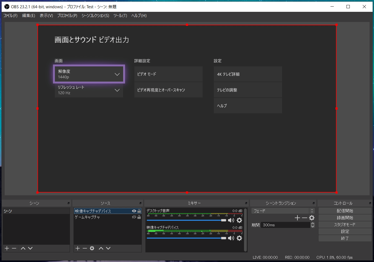
Task: Mute the デスクトップ音声 speaker icon
Action: (231, 220)
